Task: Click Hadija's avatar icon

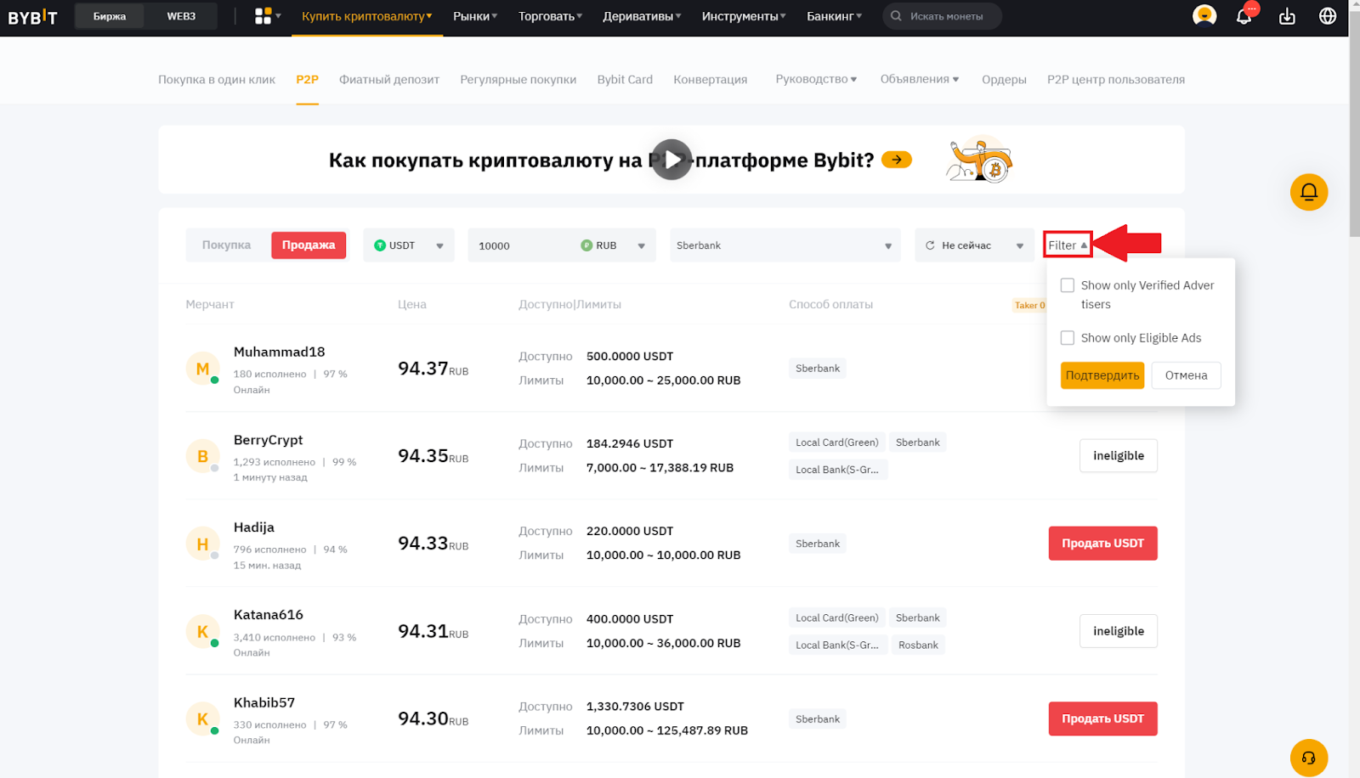Action: [202, 544]
